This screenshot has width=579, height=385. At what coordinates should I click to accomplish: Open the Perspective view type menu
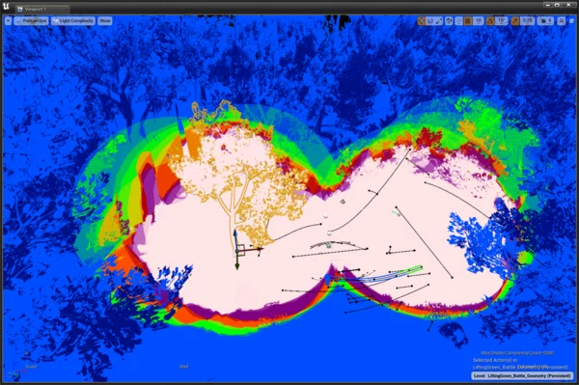[32, 21]
